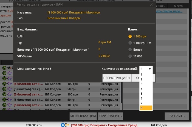Choose 3 from the entries dropdown list

click(x=146, y=84)
